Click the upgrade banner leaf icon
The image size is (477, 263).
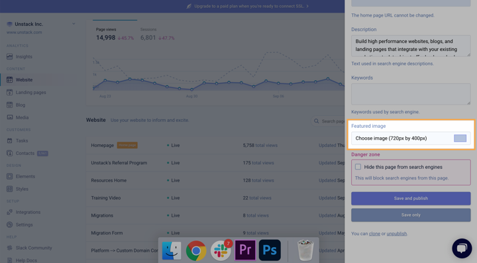click(189, 6)
